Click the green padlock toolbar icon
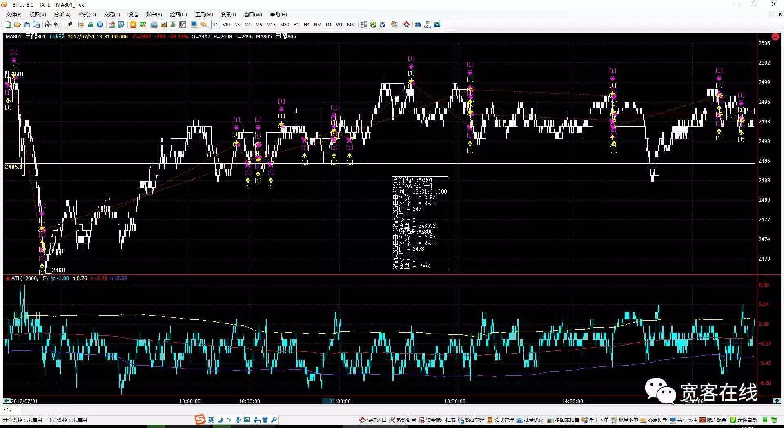The height and width of the screenshot is (428, 784). tap(91, 25)
